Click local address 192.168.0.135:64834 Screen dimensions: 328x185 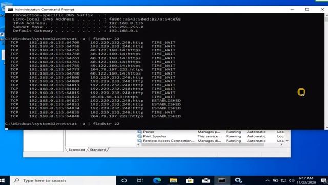(54, 108)
